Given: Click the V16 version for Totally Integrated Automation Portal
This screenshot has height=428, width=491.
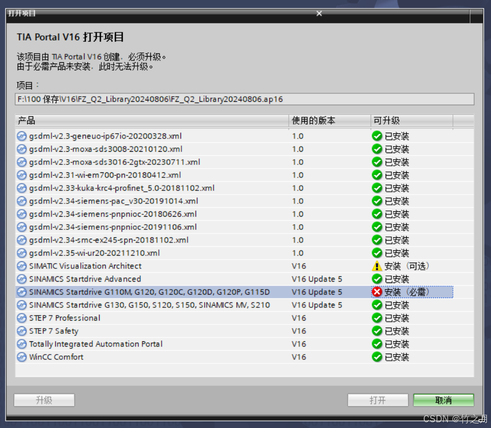Looking at the screenshot, I should 299,344.
